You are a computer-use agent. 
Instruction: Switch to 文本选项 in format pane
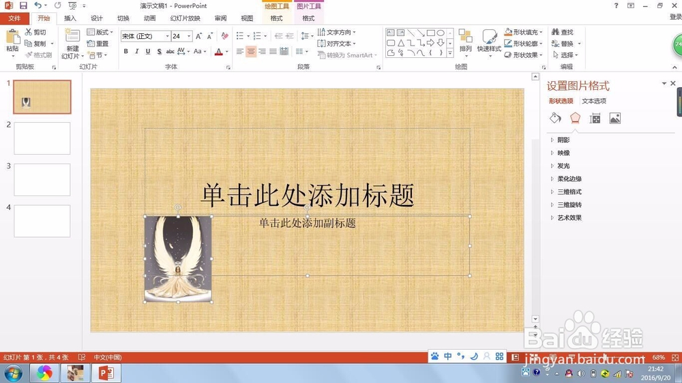594,101
